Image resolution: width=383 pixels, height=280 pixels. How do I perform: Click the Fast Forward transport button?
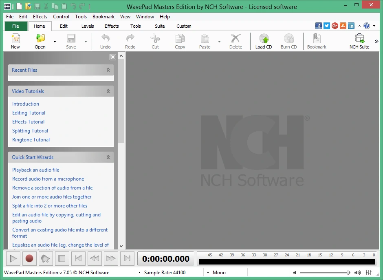click(111, 258)
